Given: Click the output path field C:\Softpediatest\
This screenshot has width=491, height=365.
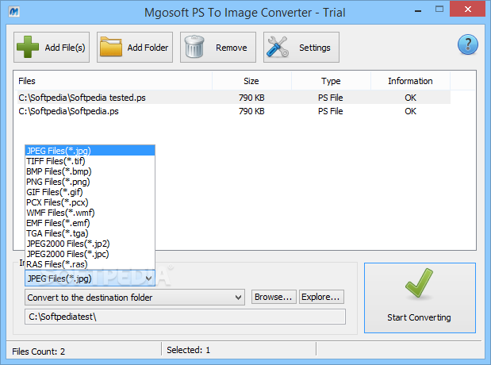Looking at the screenshot, I should coord(185,317).
